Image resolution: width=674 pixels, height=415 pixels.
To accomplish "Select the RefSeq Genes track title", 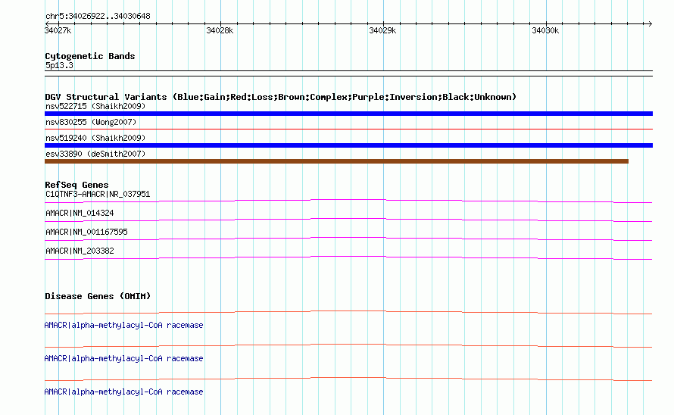I will pos(76,185).
